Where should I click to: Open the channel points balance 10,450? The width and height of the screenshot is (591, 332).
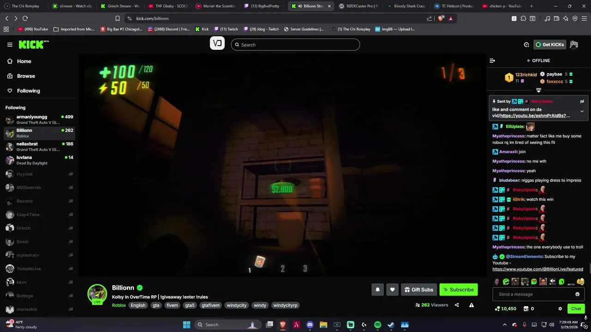pyautogui.click(x=505, y=308)
